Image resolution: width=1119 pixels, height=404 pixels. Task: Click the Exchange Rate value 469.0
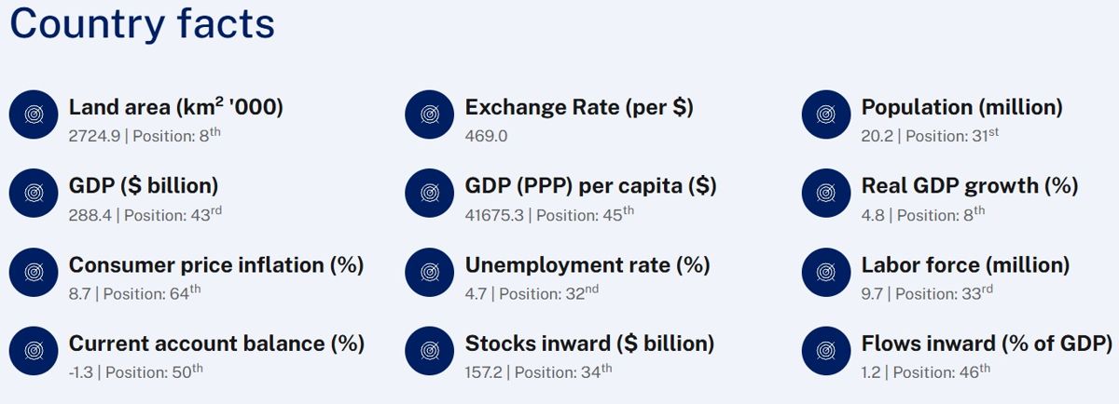click(487, 136)
